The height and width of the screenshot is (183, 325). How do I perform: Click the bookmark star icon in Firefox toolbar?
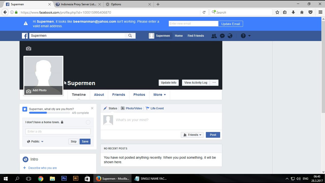(x=277, y=12)
